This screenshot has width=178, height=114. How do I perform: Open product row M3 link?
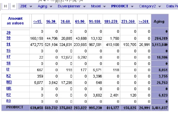pyautogui.click(x=9, y=82)
